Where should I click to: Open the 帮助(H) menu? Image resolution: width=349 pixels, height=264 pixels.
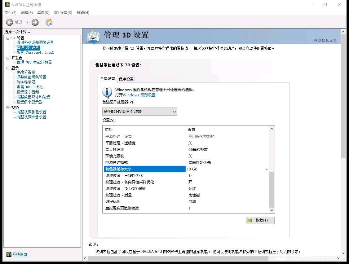pyautogui.click(x=83, y=13)
